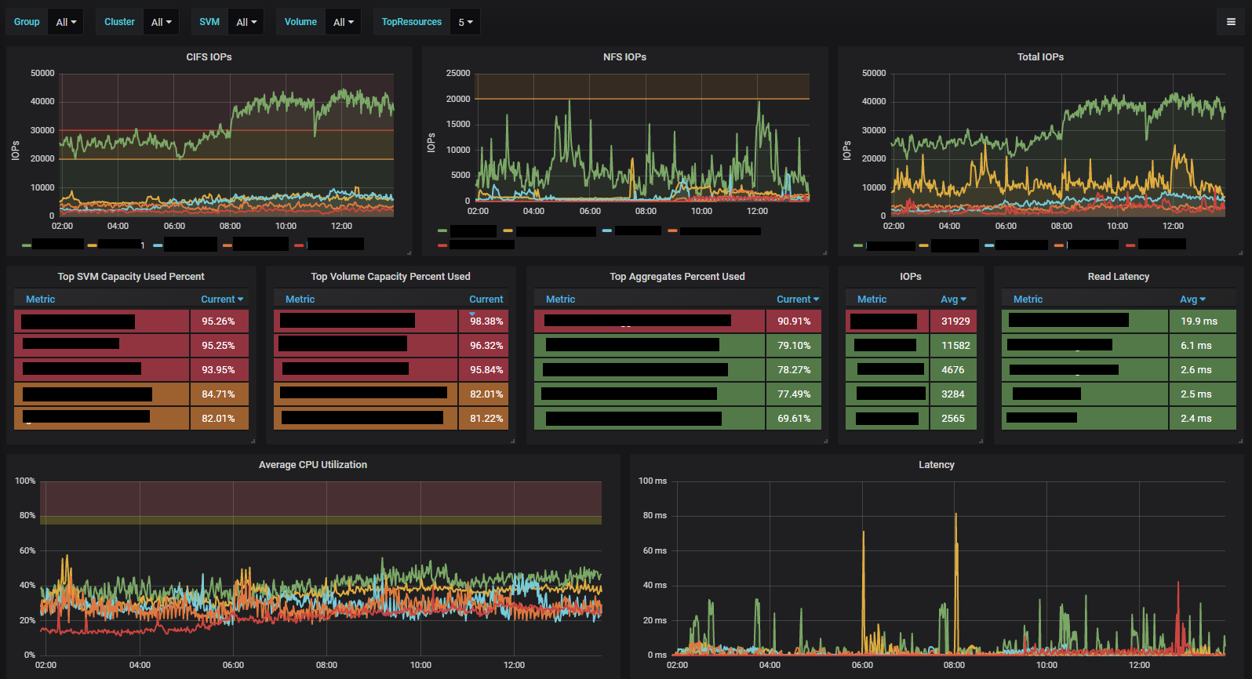This screenshot has width=1252, height=679.
Task: Click the yellow legend swatch under NFS IOPs
Action: coord(508,231)
